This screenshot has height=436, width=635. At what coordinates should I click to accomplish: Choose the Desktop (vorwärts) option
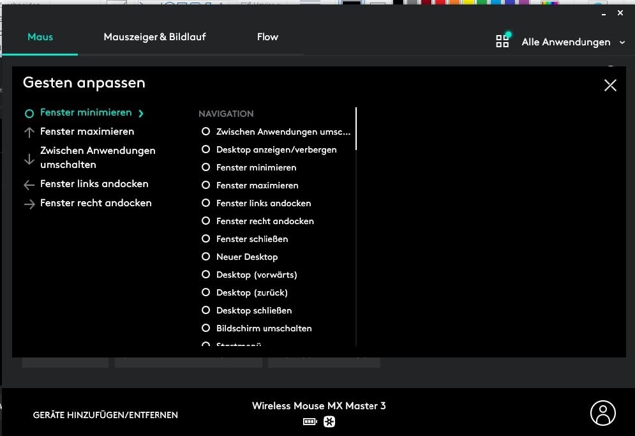(249, 274)
